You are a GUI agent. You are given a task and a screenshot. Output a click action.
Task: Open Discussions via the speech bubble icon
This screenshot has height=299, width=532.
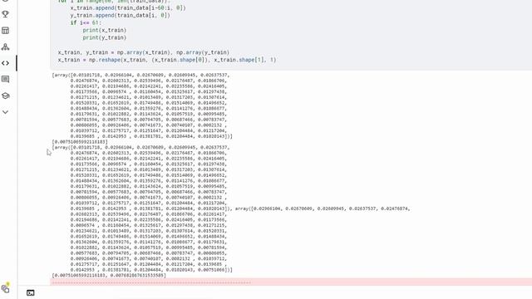click(x=6, y=80)
